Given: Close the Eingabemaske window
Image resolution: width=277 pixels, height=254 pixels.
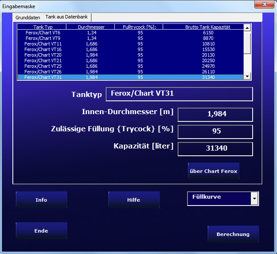Looking at the screenshot, I should click(264, 4).
